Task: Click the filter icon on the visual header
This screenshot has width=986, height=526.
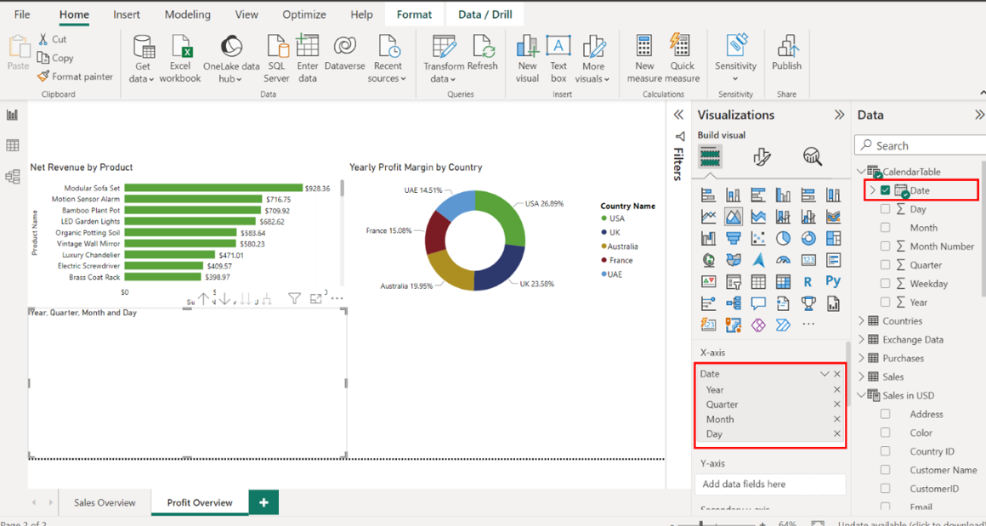Action: point(294,298)
